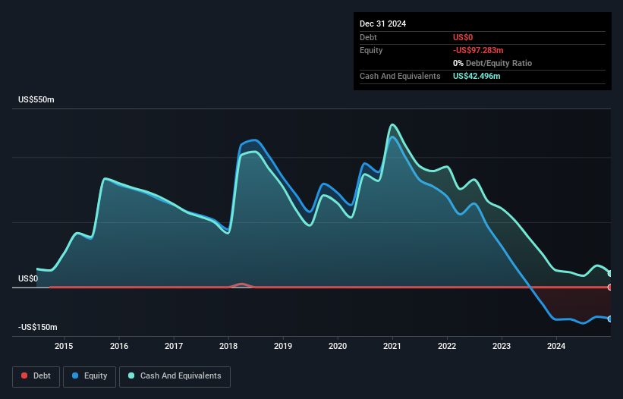
Task: Click the US$0 y-axis label
Action: tap(28, 278)
